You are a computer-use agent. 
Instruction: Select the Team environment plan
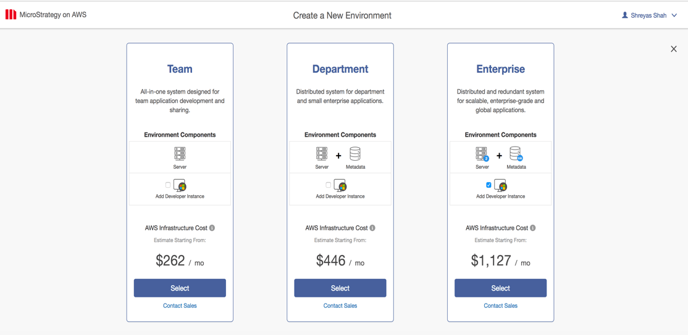[x=180, y=288]
